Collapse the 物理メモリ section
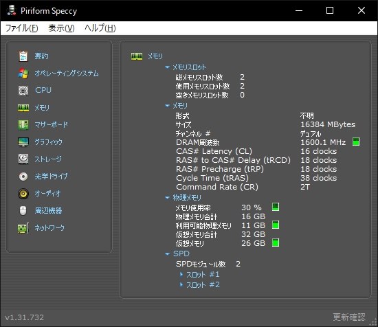This screenshot has height=327, width=378. click(167, 198)
